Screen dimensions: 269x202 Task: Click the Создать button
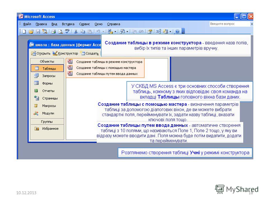click(90, 53)
